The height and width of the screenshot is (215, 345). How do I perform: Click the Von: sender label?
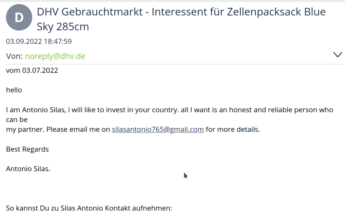14,56
